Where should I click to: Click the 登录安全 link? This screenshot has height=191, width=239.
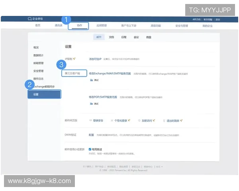point(98,121)
